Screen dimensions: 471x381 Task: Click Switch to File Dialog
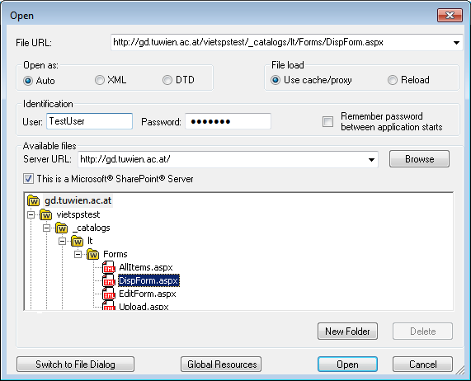tap(75, 365)
